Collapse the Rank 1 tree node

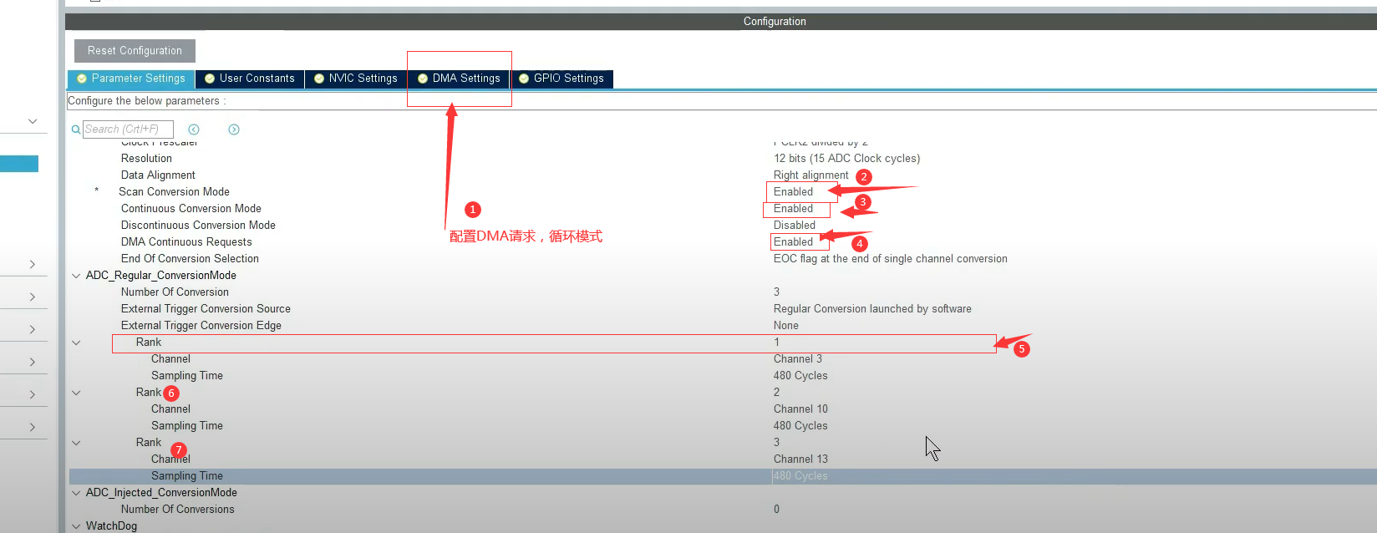(x=76, y=343)
